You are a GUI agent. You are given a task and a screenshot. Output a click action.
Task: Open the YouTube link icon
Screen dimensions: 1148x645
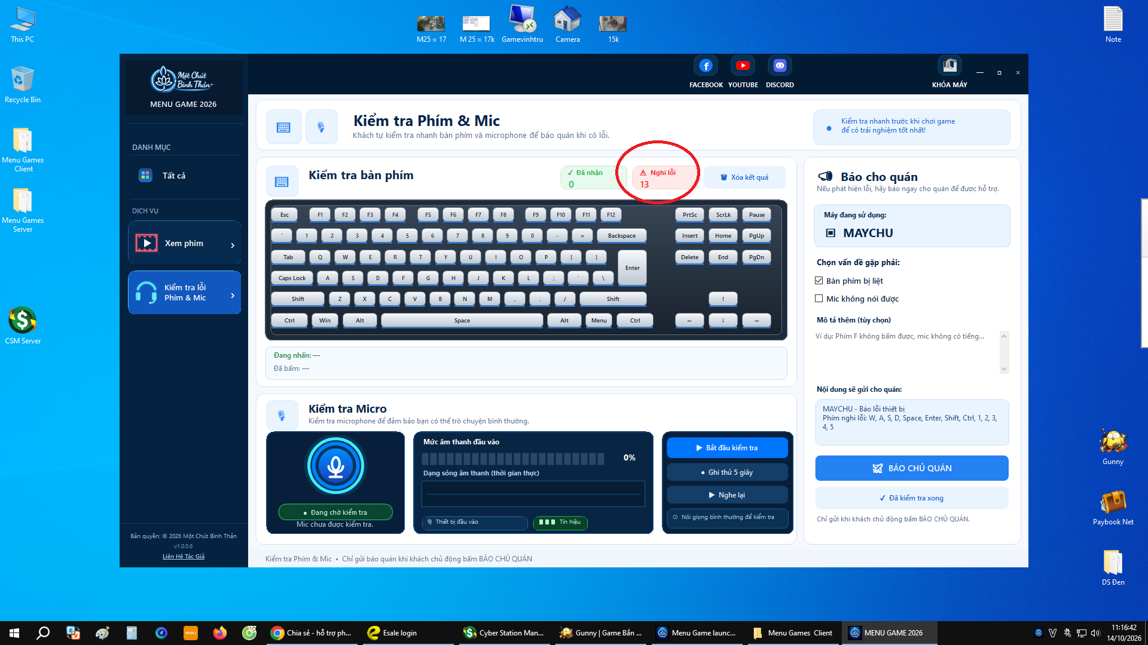(743, 66)
